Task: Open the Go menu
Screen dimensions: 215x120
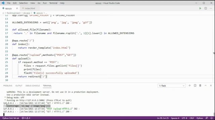Action: click(39, 3)
